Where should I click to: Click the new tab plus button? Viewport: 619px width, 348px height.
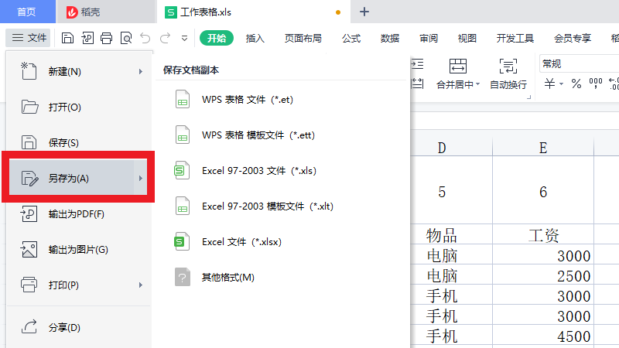[364, 12]
